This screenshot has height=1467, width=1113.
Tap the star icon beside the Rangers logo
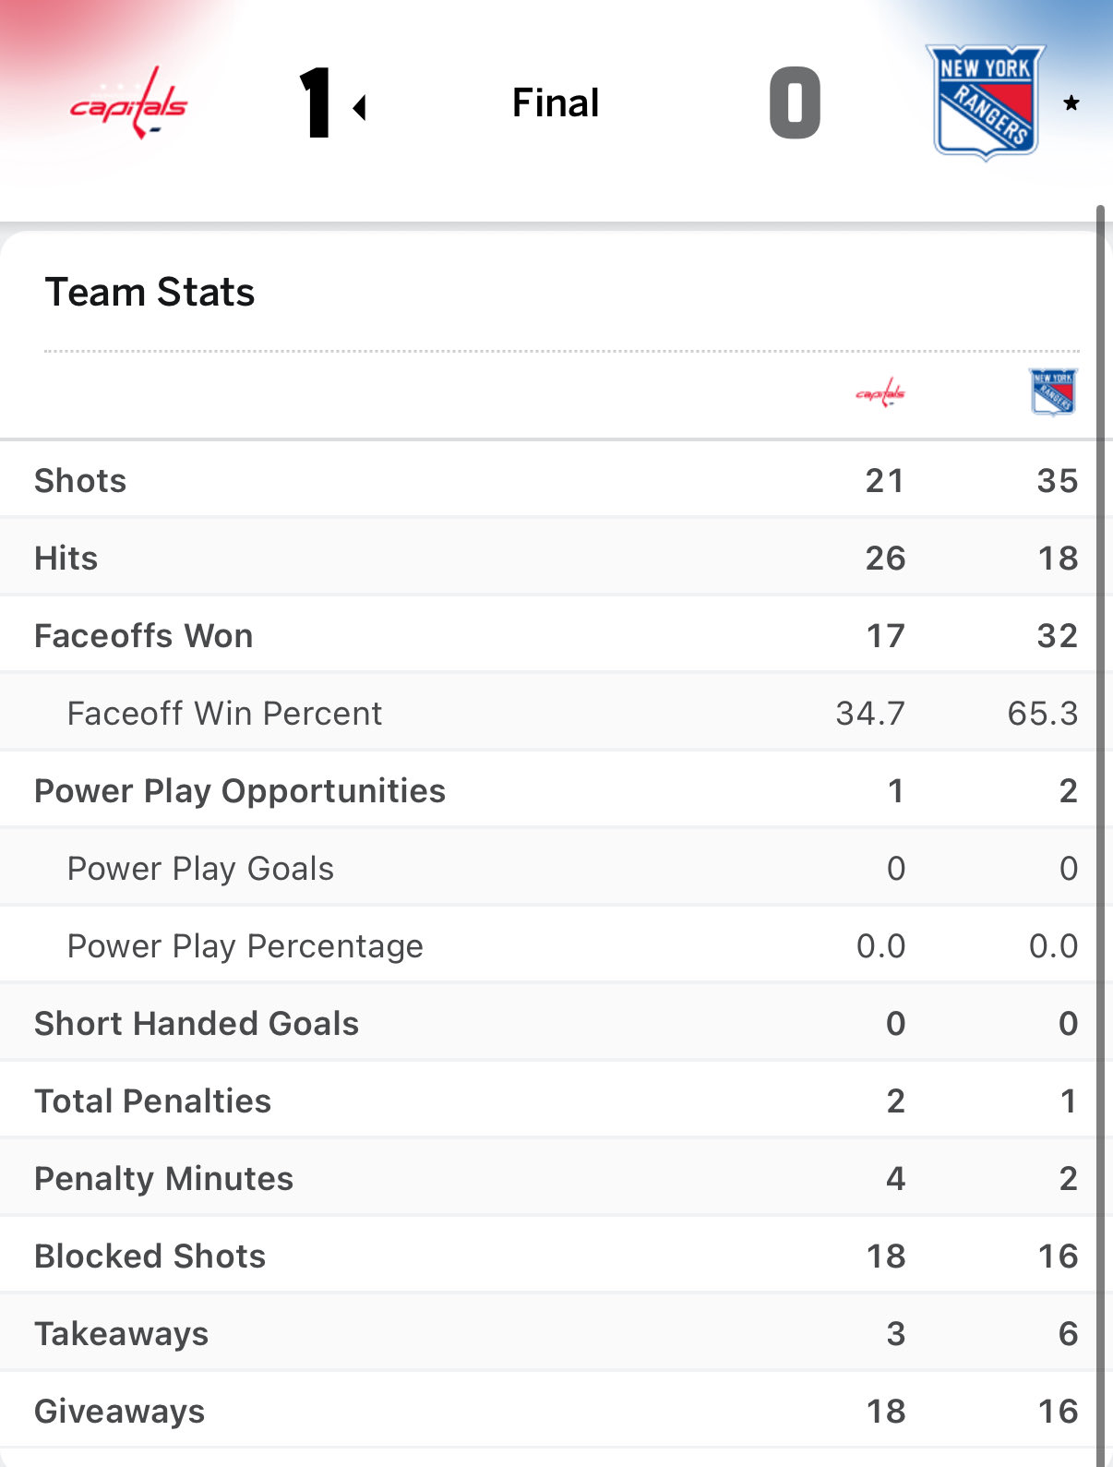(1071, 103)
